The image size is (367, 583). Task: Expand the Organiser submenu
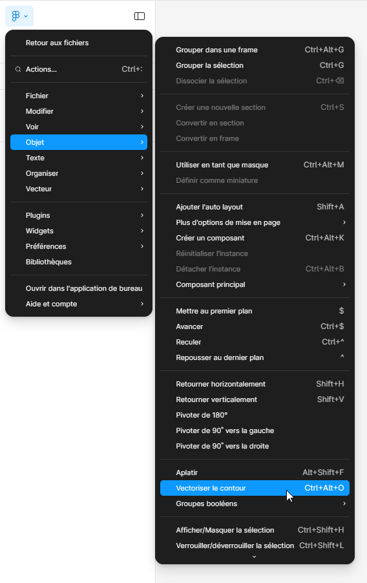click(79, 173)
